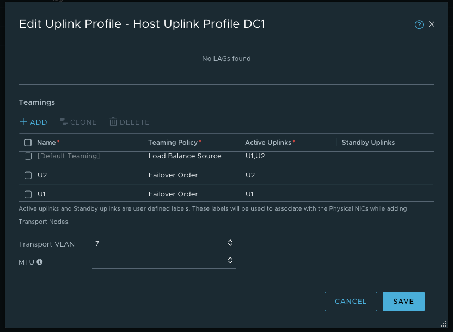Click the MTU info icon
This screenshot has width=453, height=332.
tap(40, 262)
